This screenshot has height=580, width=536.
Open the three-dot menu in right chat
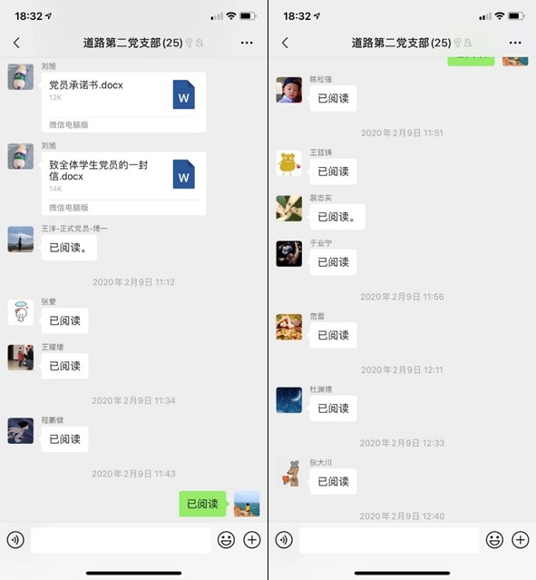pos(515,43)
